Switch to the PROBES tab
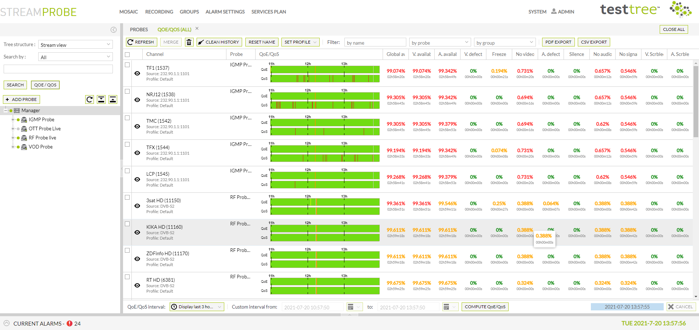 pos(138,29)
